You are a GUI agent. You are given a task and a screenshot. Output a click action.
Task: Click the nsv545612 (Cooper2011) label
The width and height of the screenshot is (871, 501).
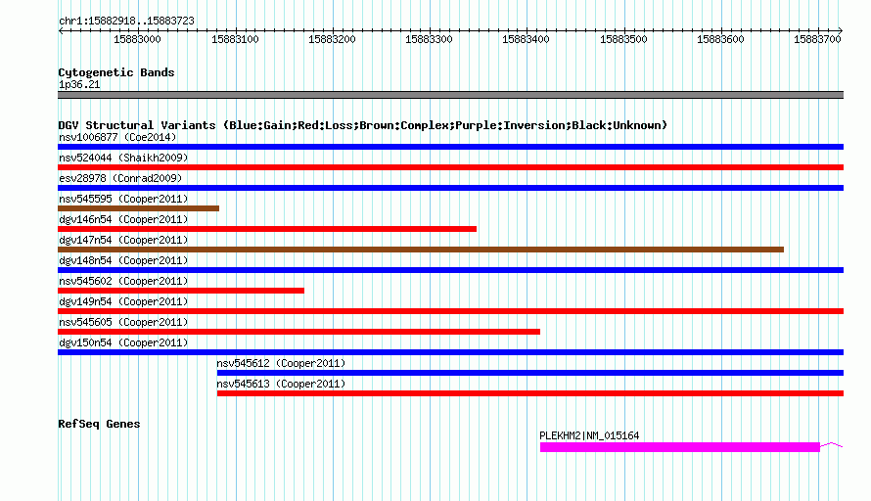(x=281, y=363)
